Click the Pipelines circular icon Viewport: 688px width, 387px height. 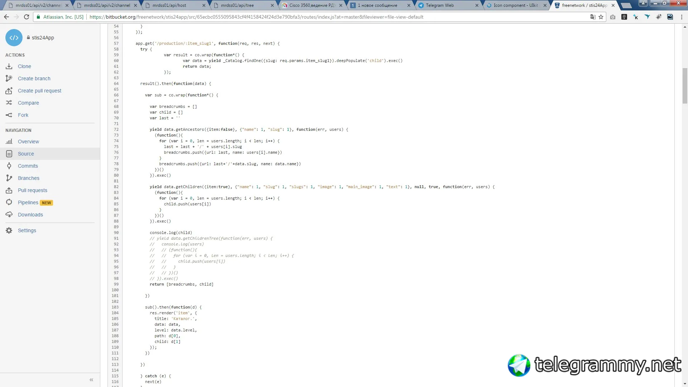9,202
